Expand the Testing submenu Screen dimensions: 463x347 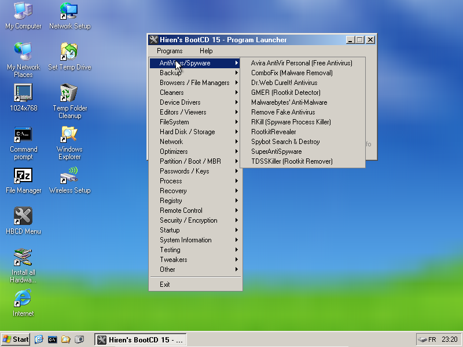[195, 250]
